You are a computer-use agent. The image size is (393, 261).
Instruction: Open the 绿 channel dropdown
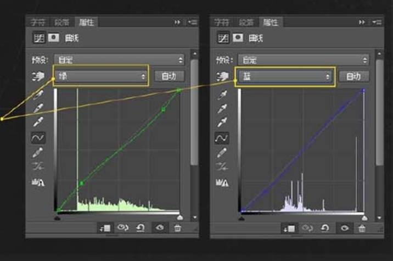[x=100, y=76]
